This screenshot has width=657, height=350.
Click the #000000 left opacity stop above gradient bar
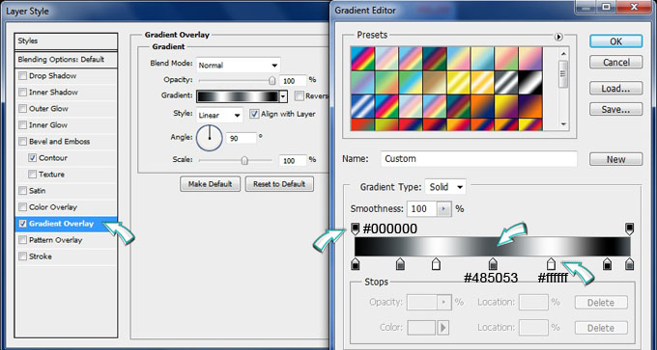click(x=355, y=229)
